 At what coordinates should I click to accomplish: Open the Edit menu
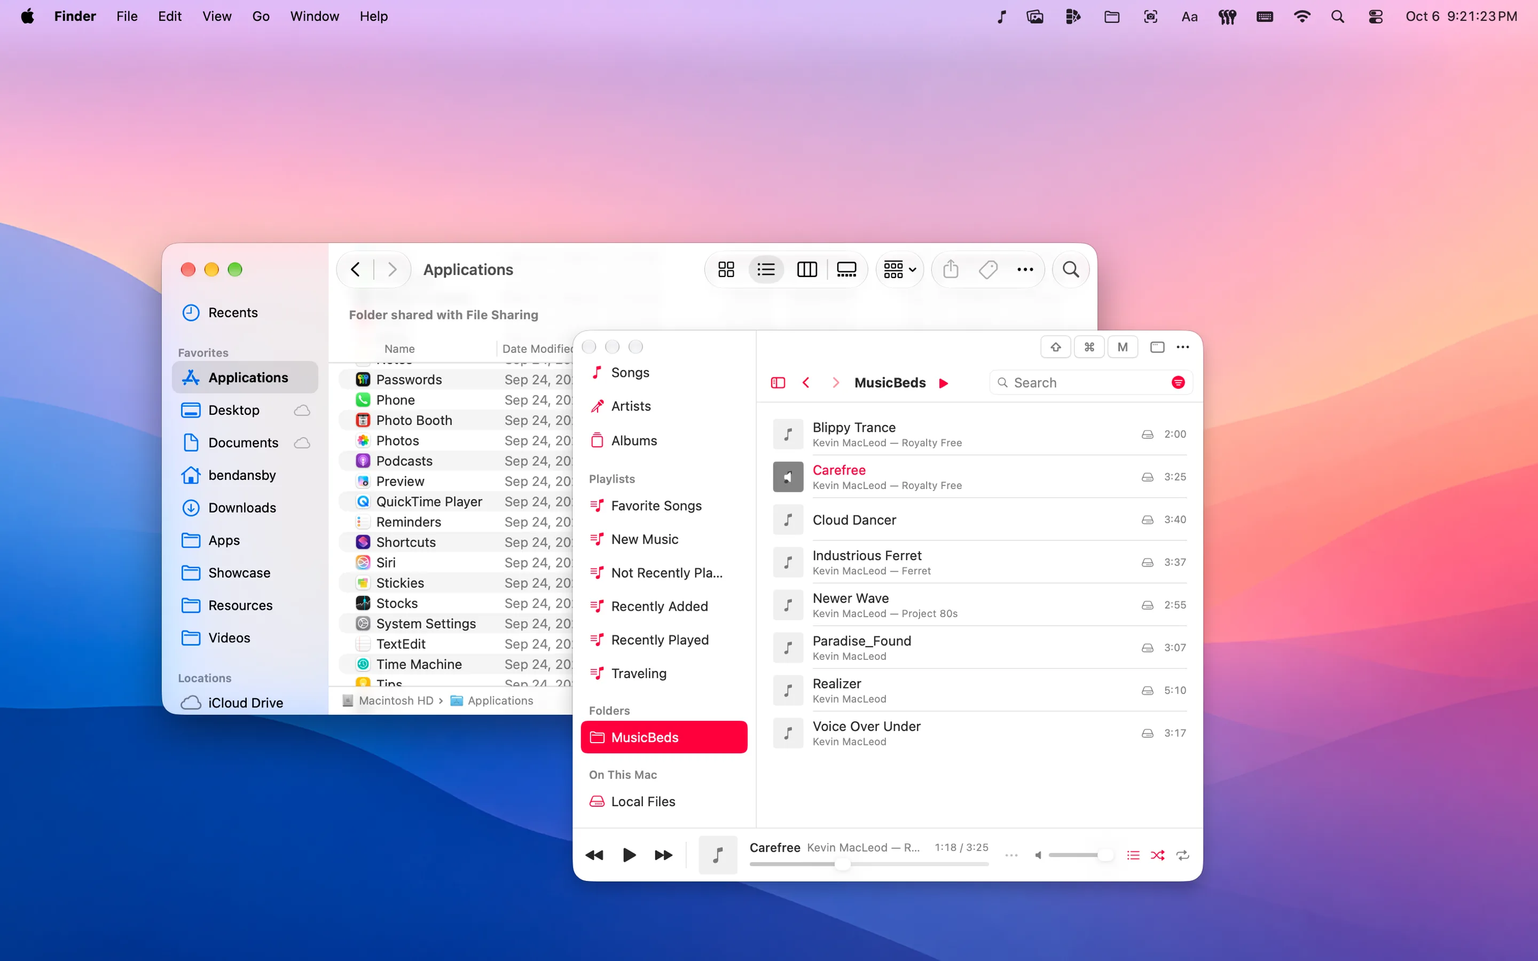point(170,17)
